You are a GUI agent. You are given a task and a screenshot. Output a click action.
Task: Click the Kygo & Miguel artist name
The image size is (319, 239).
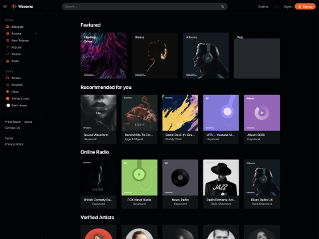click(x=134, y=139)
